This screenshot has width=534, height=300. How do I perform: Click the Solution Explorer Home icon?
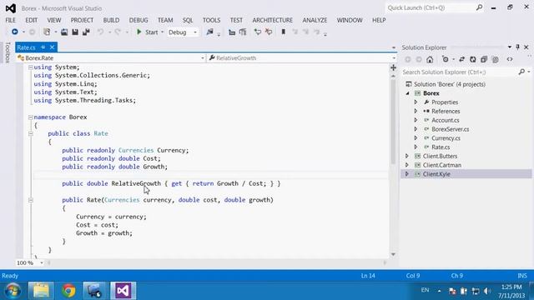click(430, 59)
